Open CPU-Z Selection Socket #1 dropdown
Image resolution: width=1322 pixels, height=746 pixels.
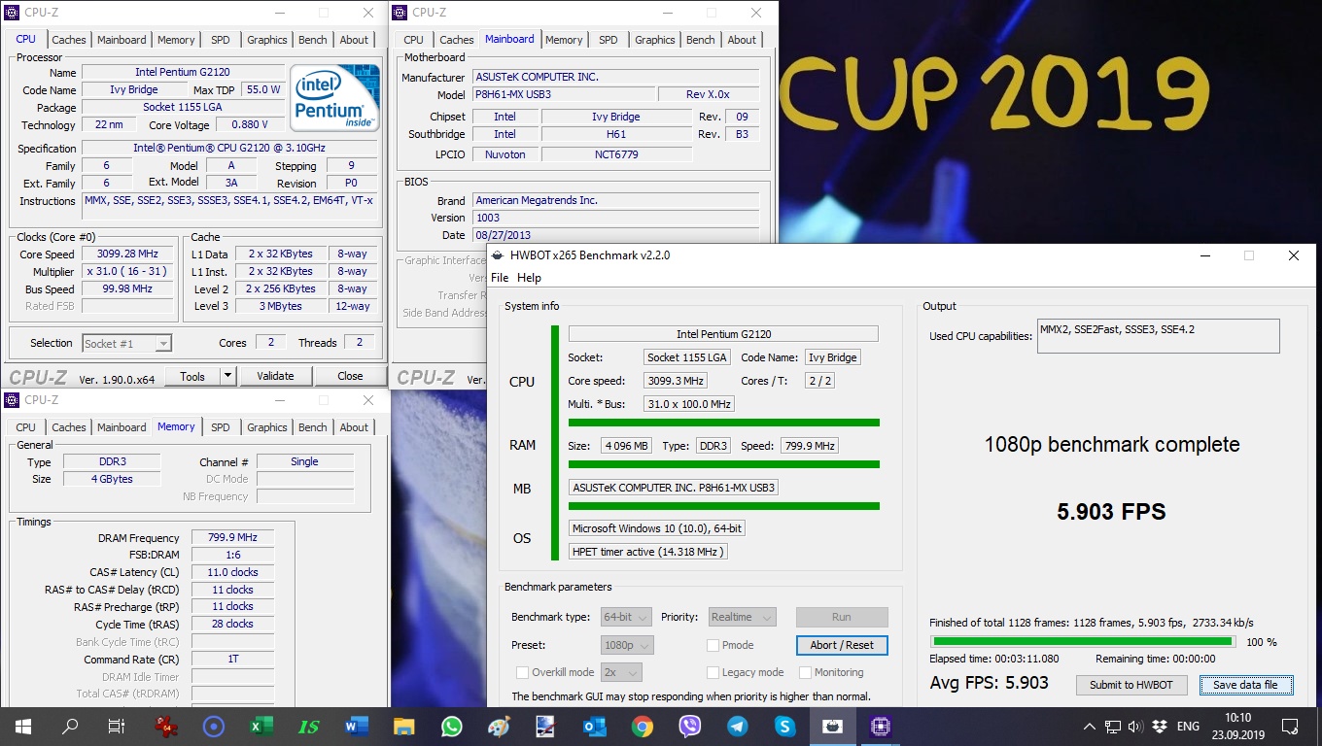(126, 343)
